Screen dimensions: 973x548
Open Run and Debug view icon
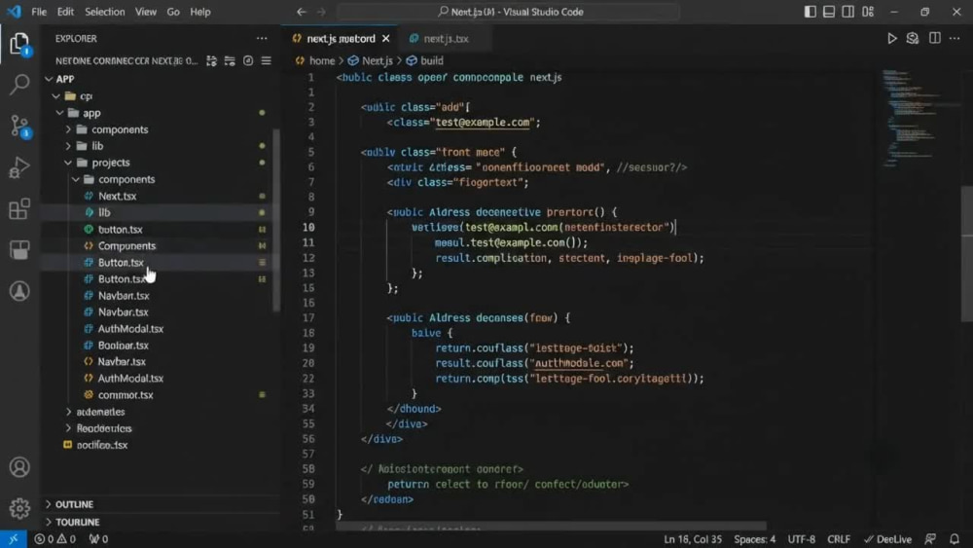(19, 167)
